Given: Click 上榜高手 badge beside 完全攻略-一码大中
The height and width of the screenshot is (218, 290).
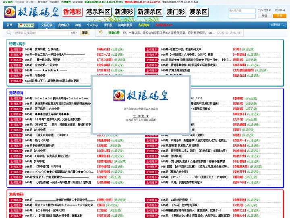Looking at the screenshot, I should coord(16,65).
